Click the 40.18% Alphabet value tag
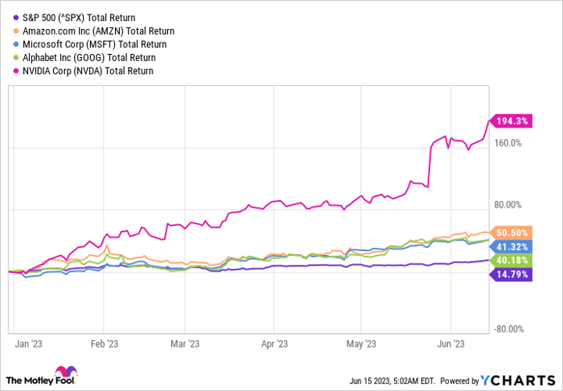 tap(512, 261)
